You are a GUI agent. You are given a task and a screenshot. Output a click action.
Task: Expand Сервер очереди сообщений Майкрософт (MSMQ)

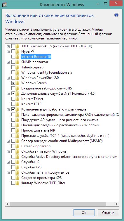click(x=8, y=141)
